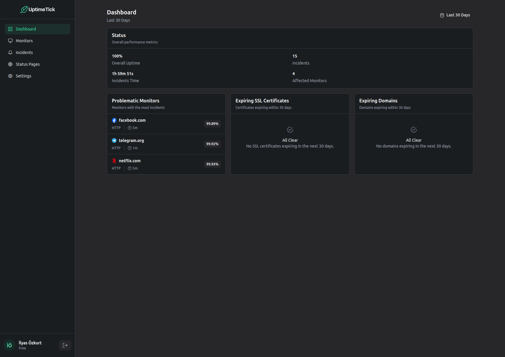Click the 1h 59m 51s incidents time
This screenshot has height=357, width=505.
click(122, 74)
